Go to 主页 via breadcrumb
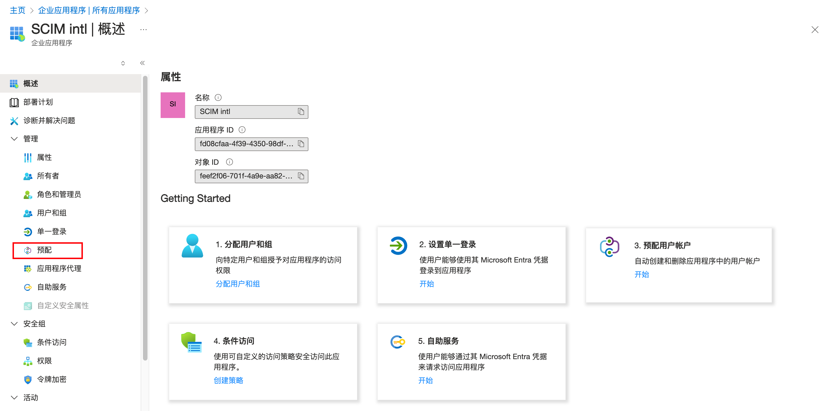This screenshot has height=411, width=823. [17, 11]
